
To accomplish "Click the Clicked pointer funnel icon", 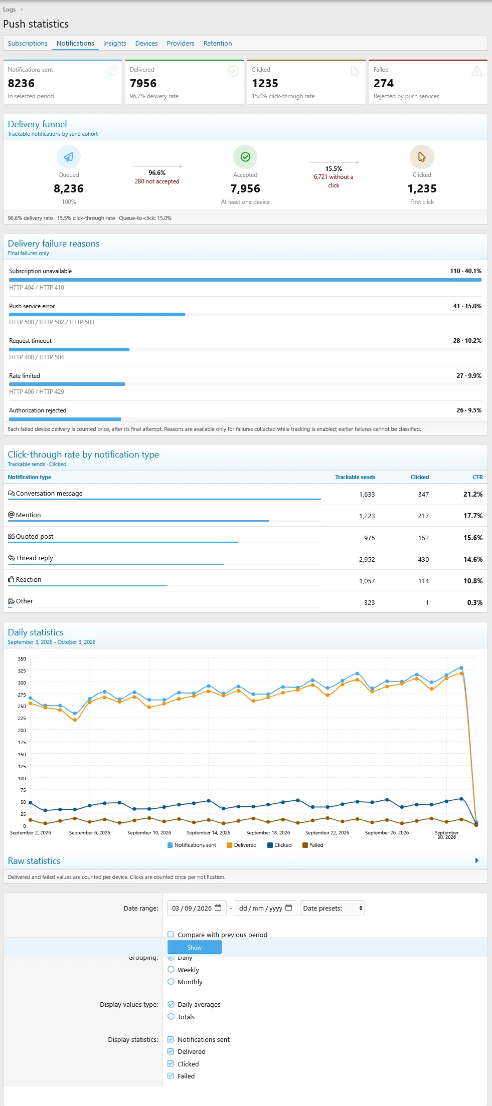I will (x=422, y=157).
